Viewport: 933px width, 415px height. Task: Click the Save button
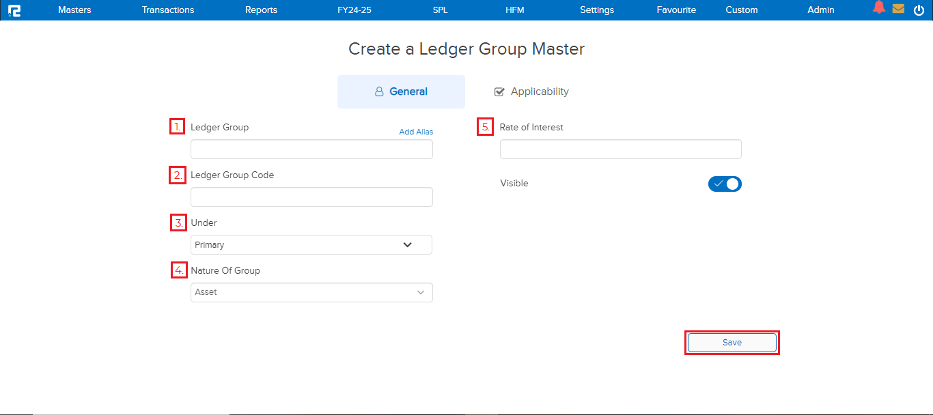coord(732,343)
